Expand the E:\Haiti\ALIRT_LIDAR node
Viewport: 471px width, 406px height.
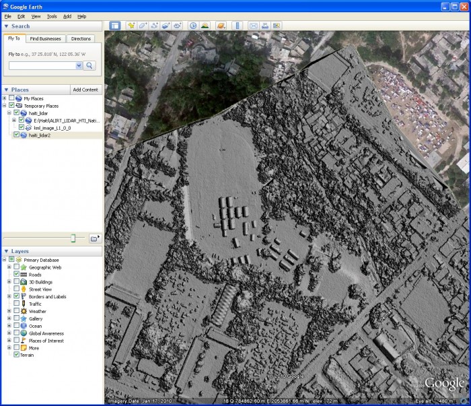(x=14, y=121)
